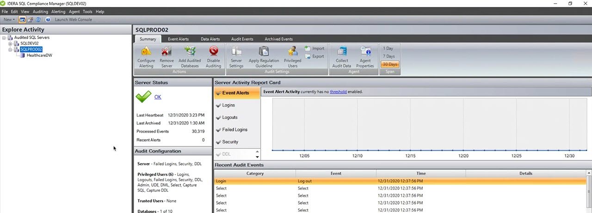Sort by the Time column header
Image resolution: width=592 pixels, height=213 pixels.
(421, 173)
